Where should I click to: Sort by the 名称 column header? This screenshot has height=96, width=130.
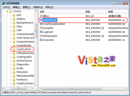(x=61, y=12)
